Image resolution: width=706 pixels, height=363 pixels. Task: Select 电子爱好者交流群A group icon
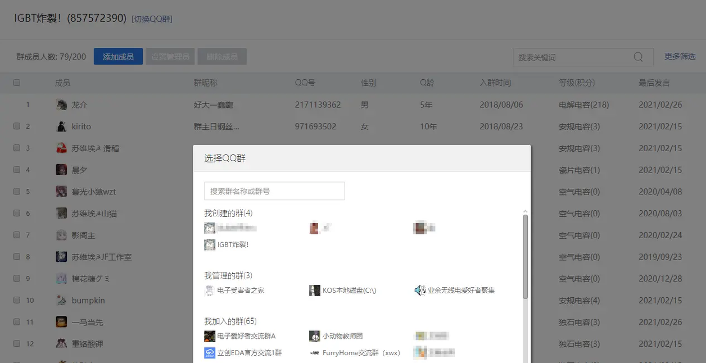[210, 336]
